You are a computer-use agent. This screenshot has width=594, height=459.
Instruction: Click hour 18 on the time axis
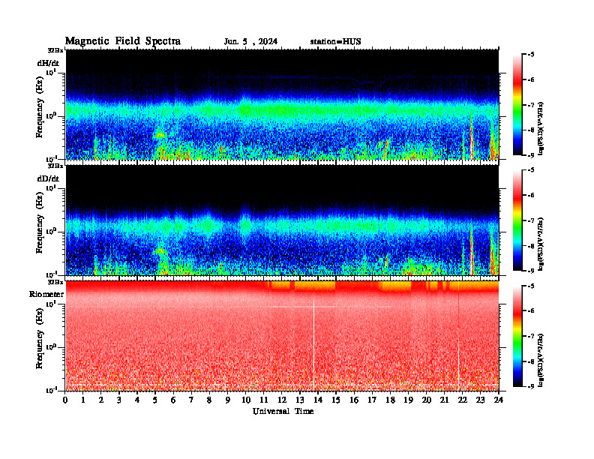coord(390,400)
